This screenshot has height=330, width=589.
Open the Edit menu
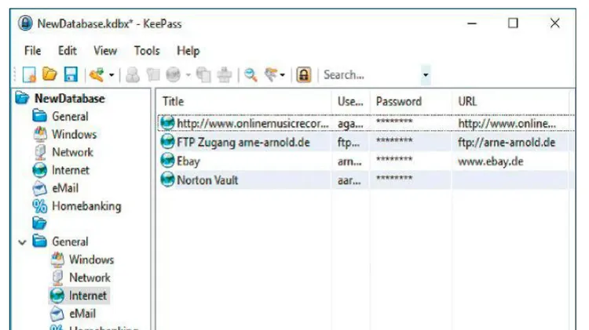click(68, 51)
